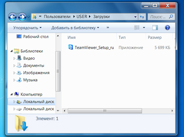Select Библиотеки in navigation pane
184x137 pixels.
[x=32, y=51]
